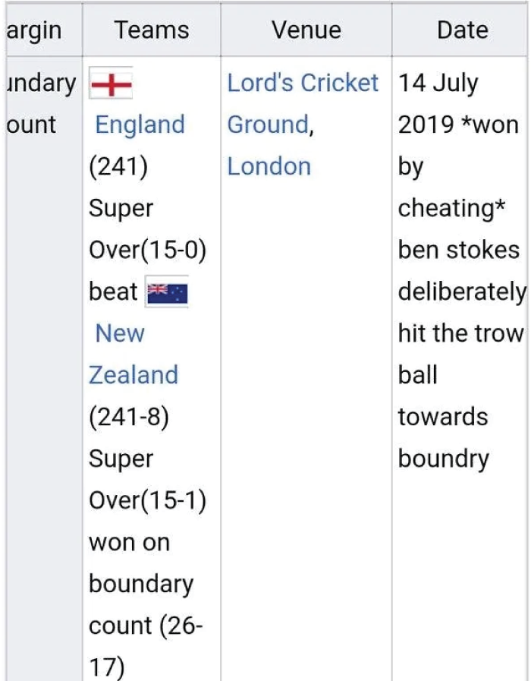The image size is (531, 681).
Task: Click the 14 July 2019 date text
Action: pyautogui.click(x=438, y=104)
